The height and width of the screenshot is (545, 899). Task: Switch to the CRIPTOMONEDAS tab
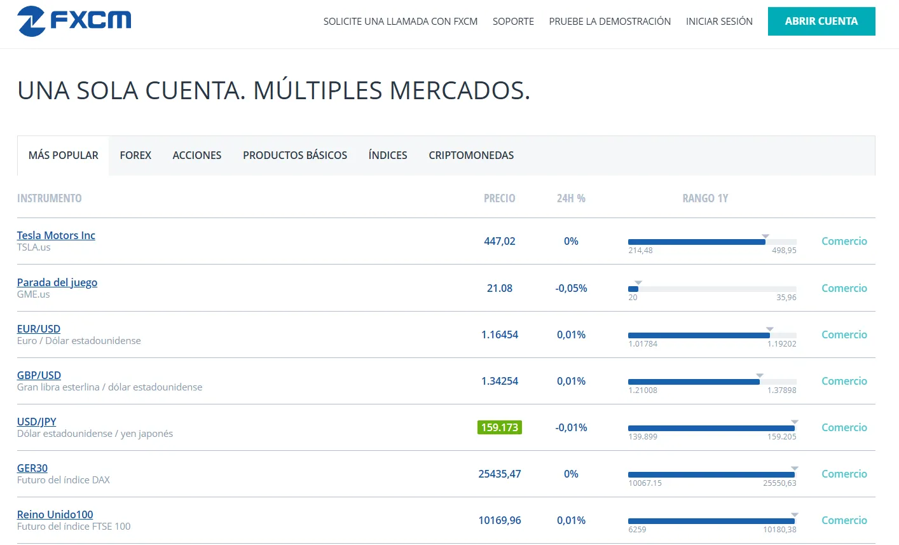point(471,155)
